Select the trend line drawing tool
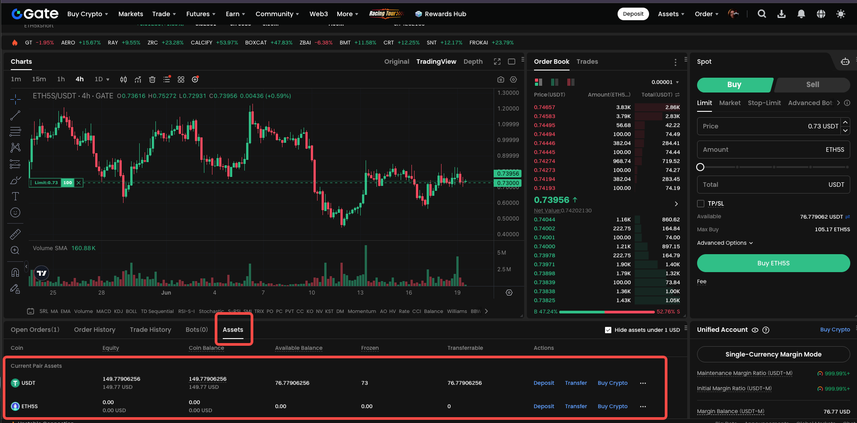 click(15, 115)
